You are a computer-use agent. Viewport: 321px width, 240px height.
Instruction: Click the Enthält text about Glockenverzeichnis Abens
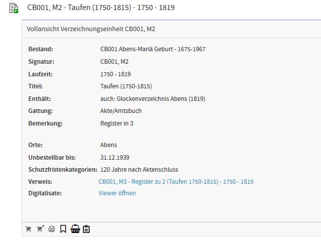152,99
